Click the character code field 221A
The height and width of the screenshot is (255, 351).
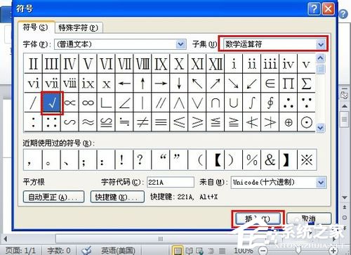point(171,182)
